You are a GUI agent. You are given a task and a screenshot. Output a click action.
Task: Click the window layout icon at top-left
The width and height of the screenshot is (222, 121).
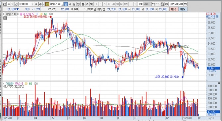pos(4,4)
